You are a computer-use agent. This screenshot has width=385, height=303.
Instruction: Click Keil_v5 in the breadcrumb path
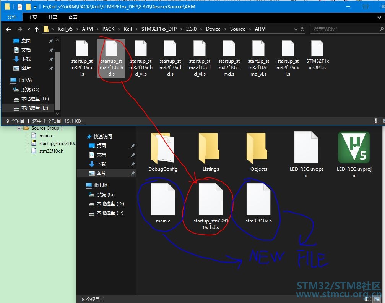coord(65,29)
